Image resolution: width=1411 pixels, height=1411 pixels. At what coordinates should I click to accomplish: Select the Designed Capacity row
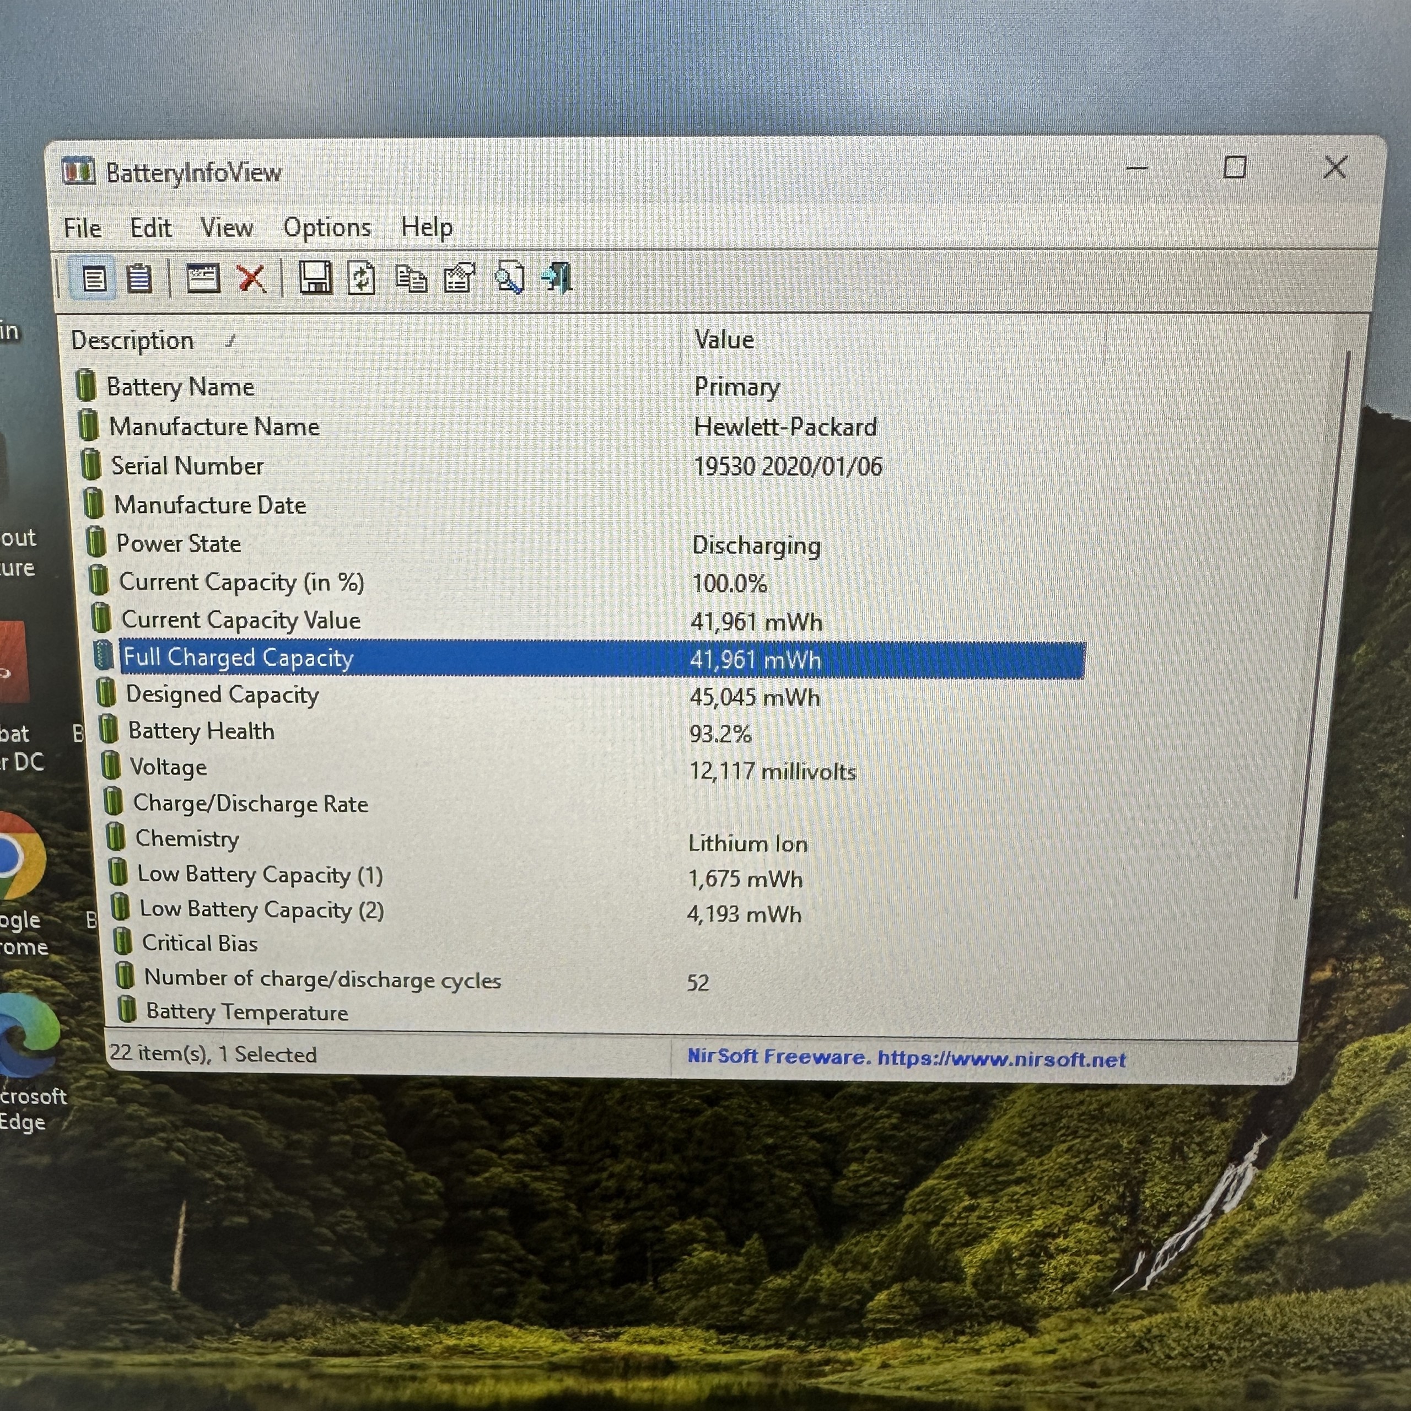tap(222, 694)
